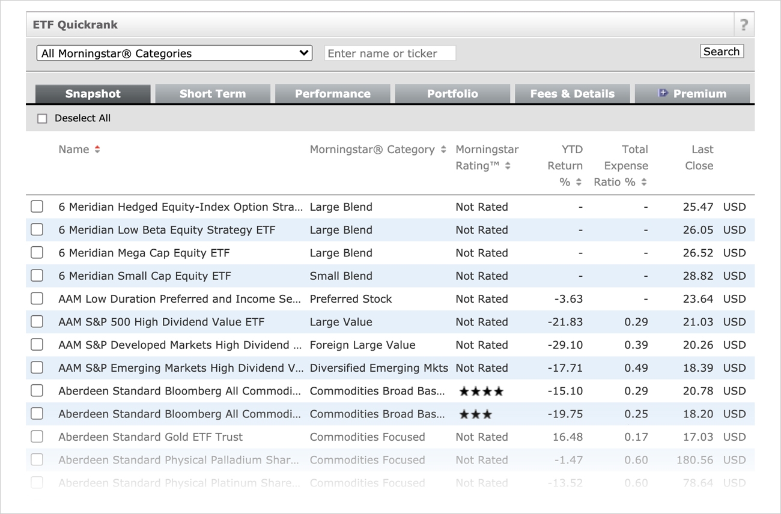The height and width of the screenshot is (514, 781).
Task: Click the plus icon on Premium tab
Action: pyautogui.click(x=663, y=93)
